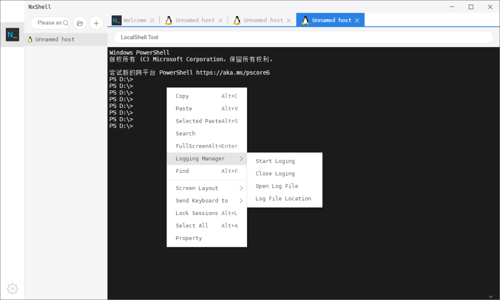Image resolution: width=500 pixels, height=300 pixels.
Task: Click Log File Location option
Action: (x=283, y=198)
